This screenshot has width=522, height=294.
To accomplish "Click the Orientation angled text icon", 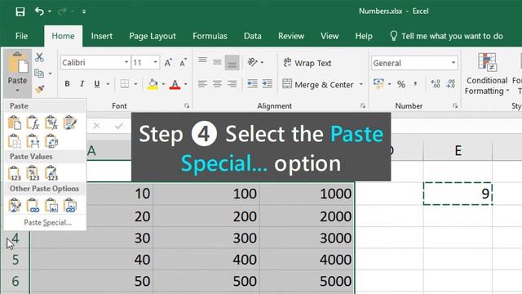I will click(x=253, y=62).
